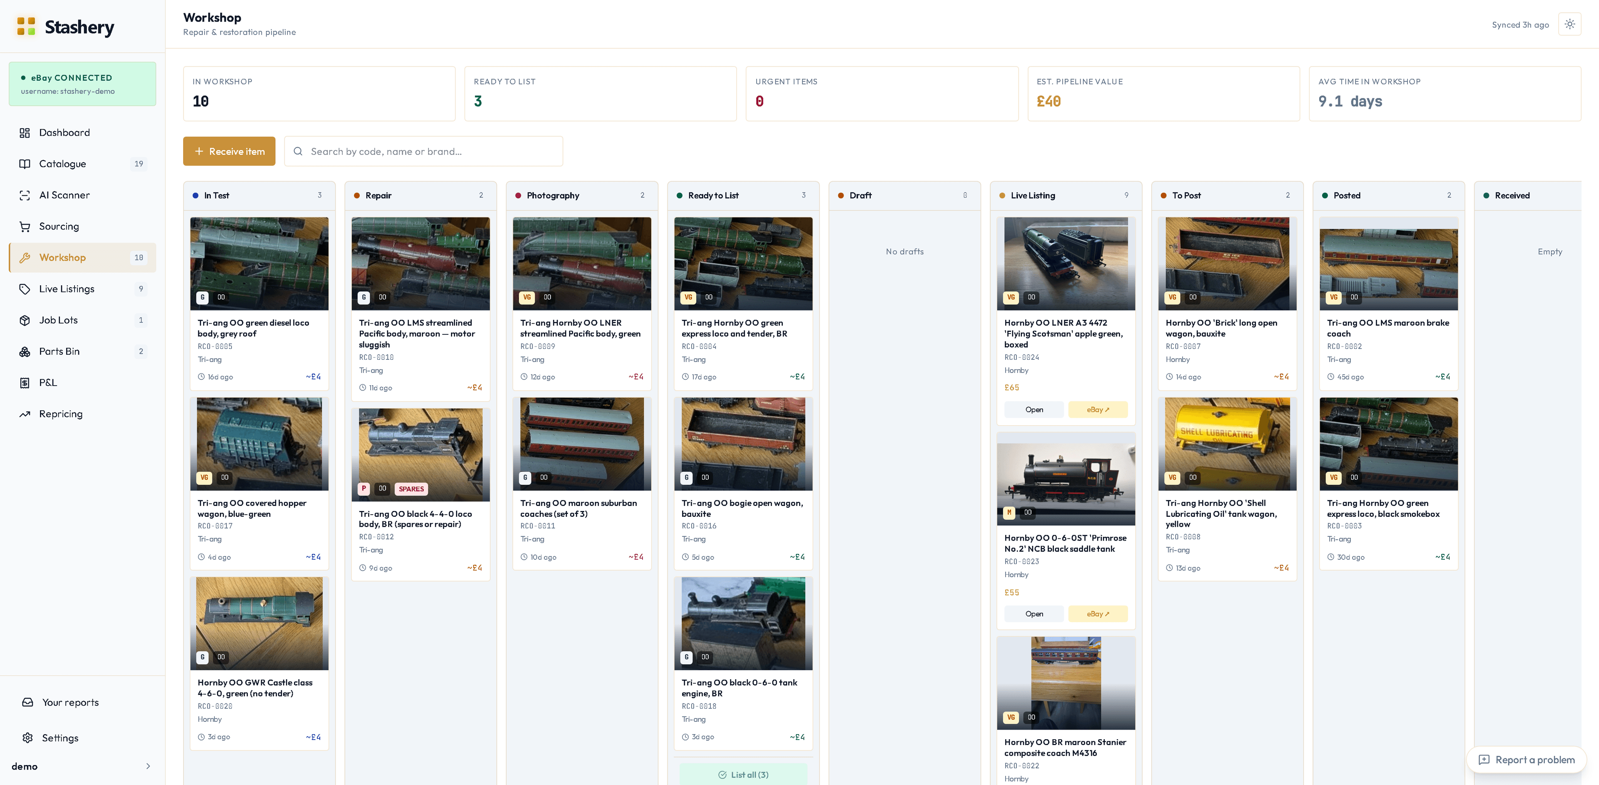The width and height of the screenshot is (1599, 785).
Task: Focus the search by code, name or brand field
Action: [423, 152]
